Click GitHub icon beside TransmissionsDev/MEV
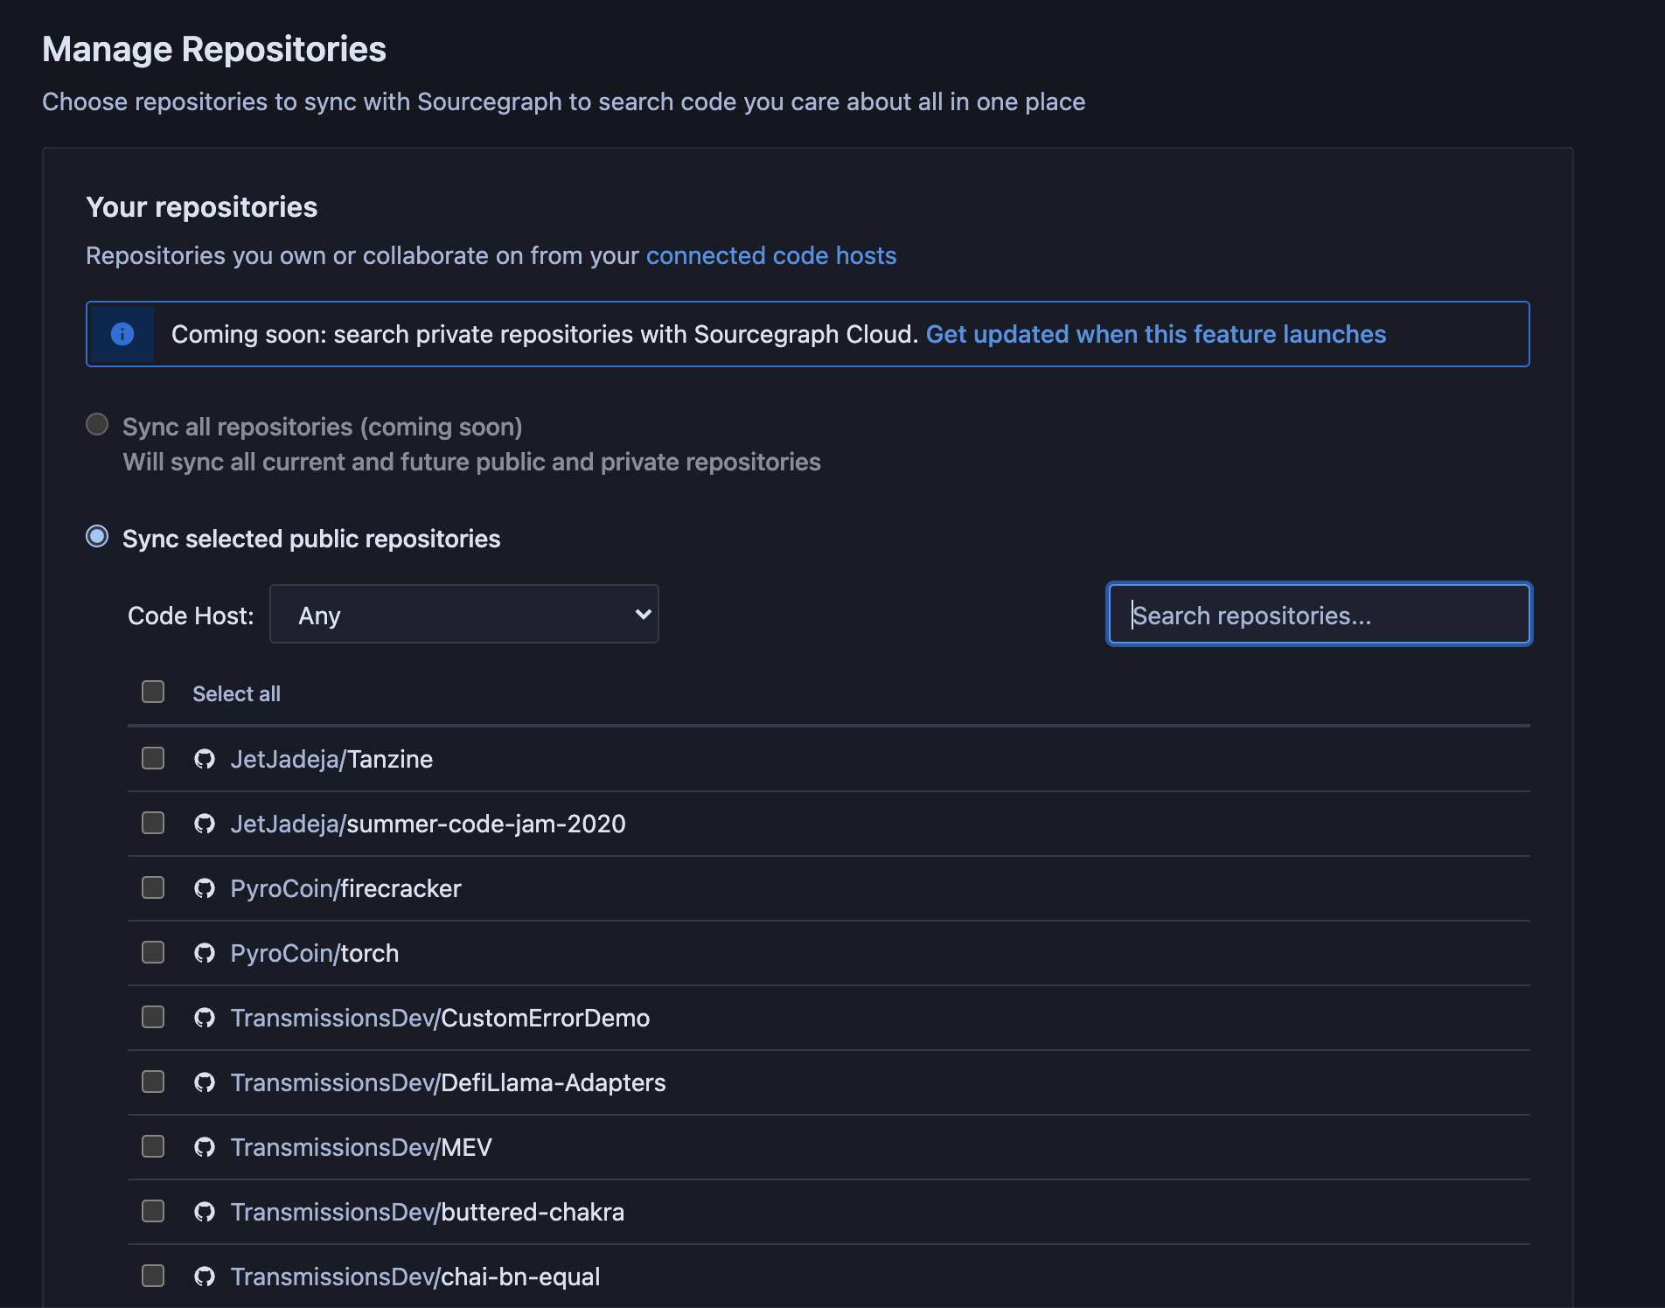1665x1308 pixels. click(x=205, y=1147)
